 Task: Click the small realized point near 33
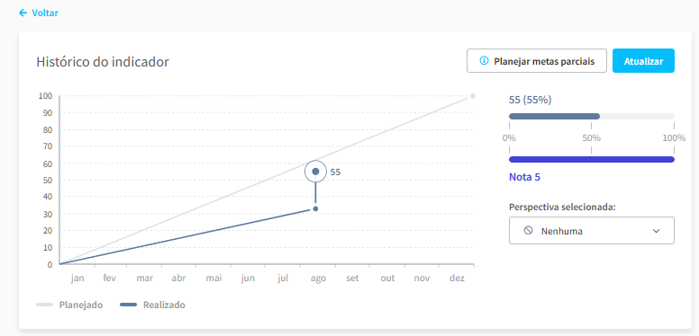pyautogui.click(x=315, y=208)
